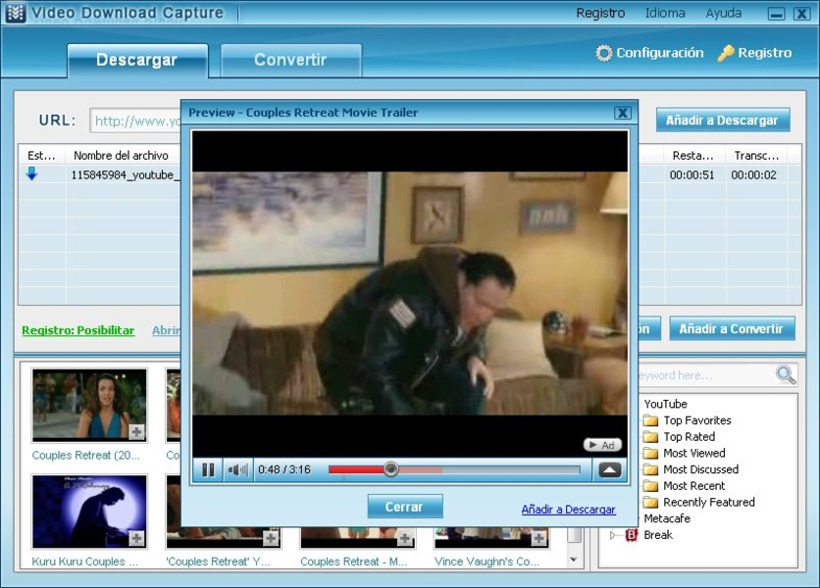Add 'Couples Retreat' Y... video via plus icon
Screen dimensions: 820x588
[271, 538]
